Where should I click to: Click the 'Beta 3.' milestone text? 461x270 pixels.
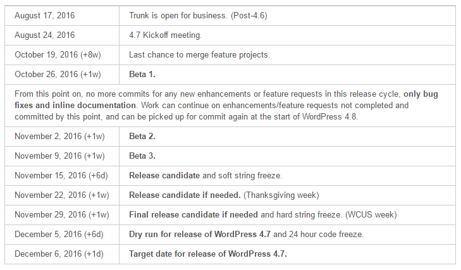pyautogui.click(x=142, y=156)
